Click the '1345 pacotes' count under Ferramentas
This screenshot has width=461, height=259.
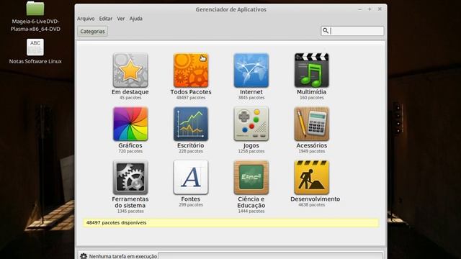(130, 211)
